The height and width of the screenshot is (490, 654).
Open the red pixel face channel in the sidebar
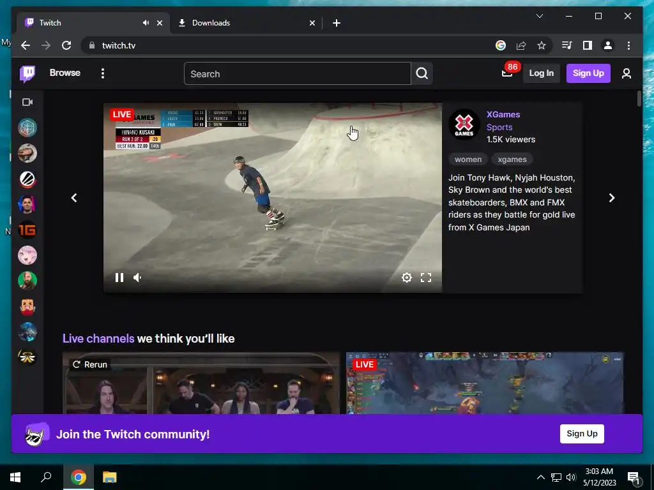[27, 306]
